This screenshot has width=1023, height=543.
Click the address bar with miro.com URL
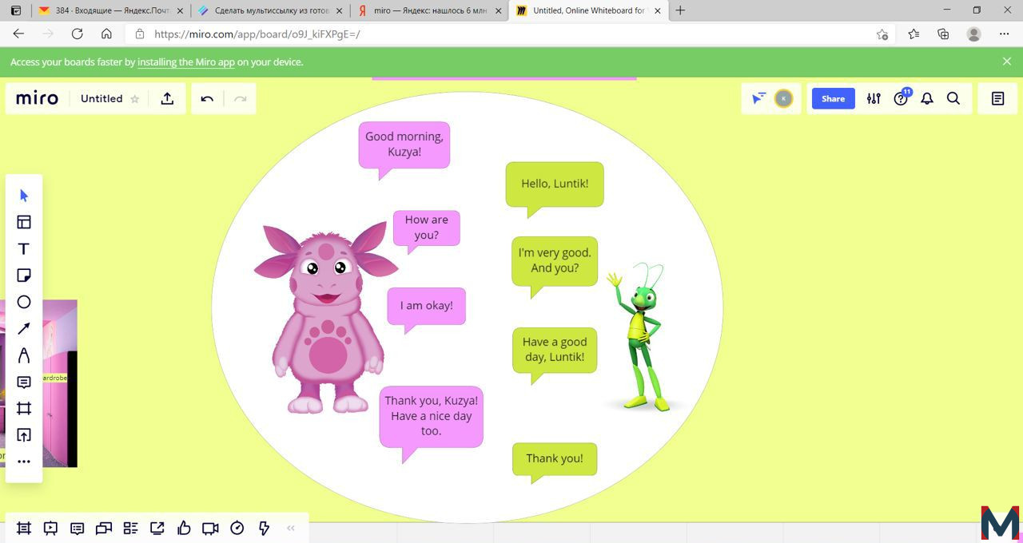(x=508, y=34)
